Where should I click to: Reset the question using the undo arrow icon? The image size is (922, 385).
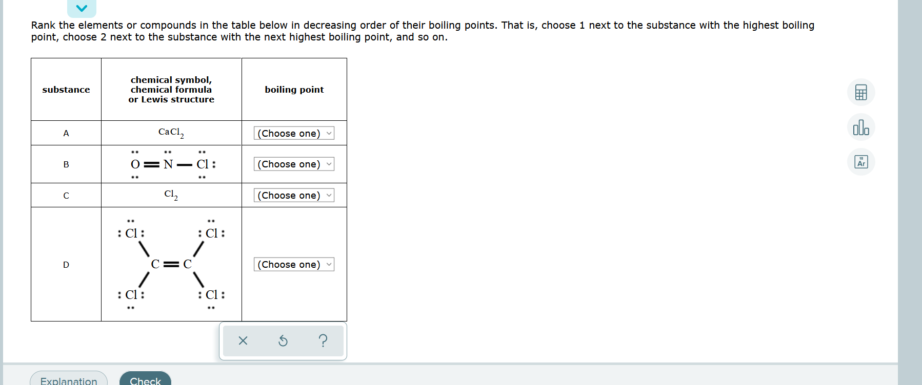283,341
